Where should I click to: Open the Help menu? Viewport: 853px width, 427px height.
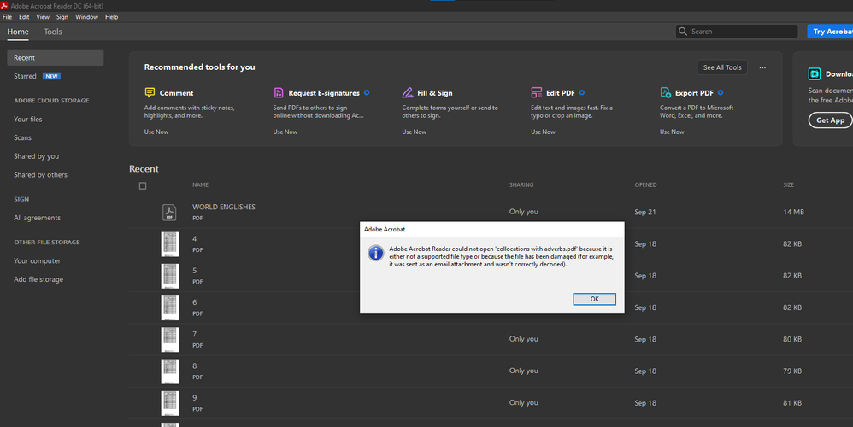pos(111,17)
